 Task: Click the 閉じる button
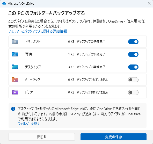(x=42, y=137)
